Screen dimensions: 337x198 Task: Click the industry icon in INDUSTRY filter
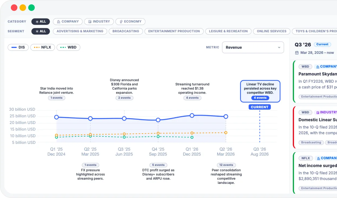(x=90, y=22)
